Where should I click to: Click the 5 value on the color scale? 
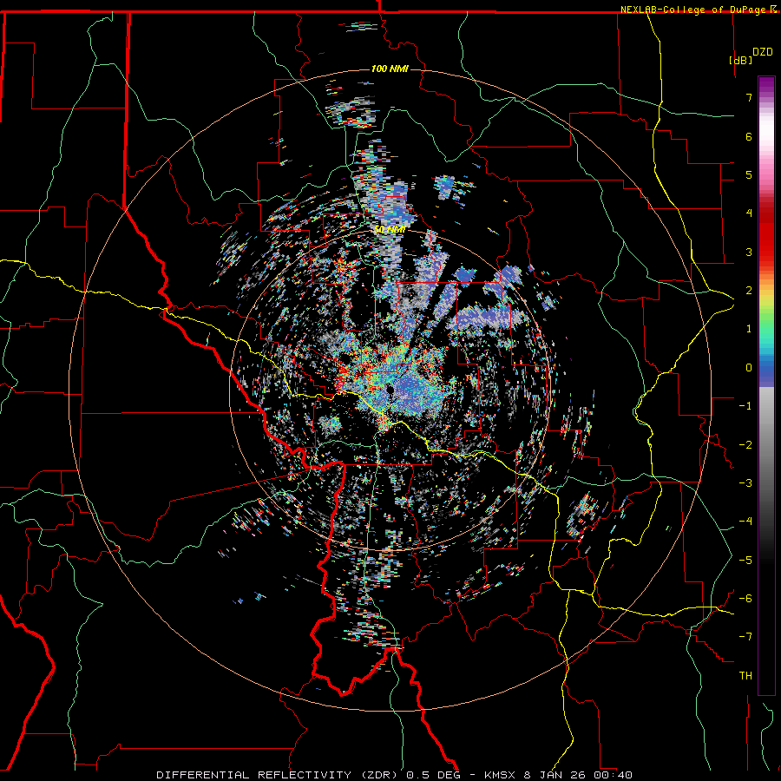coord(749,174)
